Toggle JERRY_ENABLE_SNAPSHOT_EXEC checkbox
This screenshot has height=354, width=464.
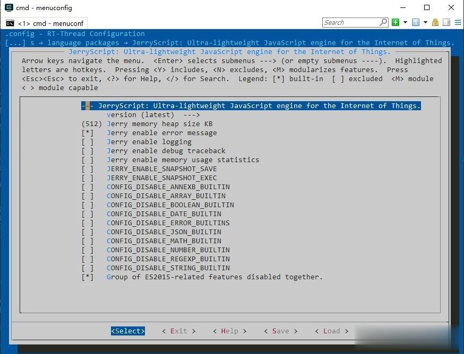coord(87,178)
